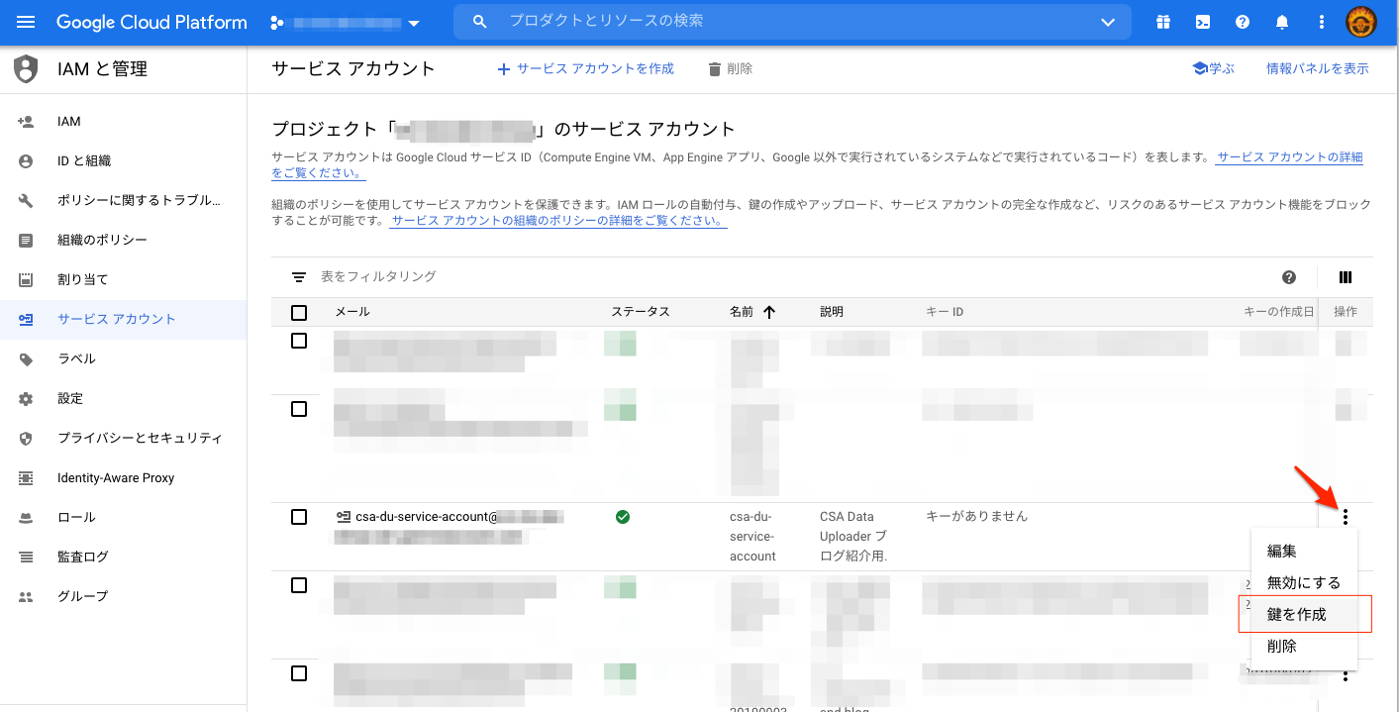Image resolution: width=1399 pixels, height=712 pixels.
Task: Click the privacy shield icon in sidebar
Action: click(x=26, y=438)
